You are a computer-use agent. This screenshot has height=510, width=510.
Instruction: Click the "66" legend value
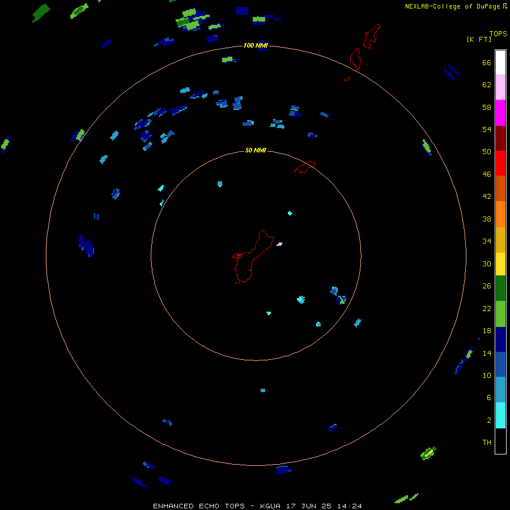(x=487, y=62)
